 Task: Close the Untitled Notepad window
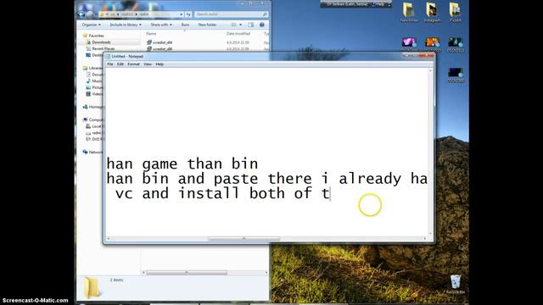pos(428,56)
